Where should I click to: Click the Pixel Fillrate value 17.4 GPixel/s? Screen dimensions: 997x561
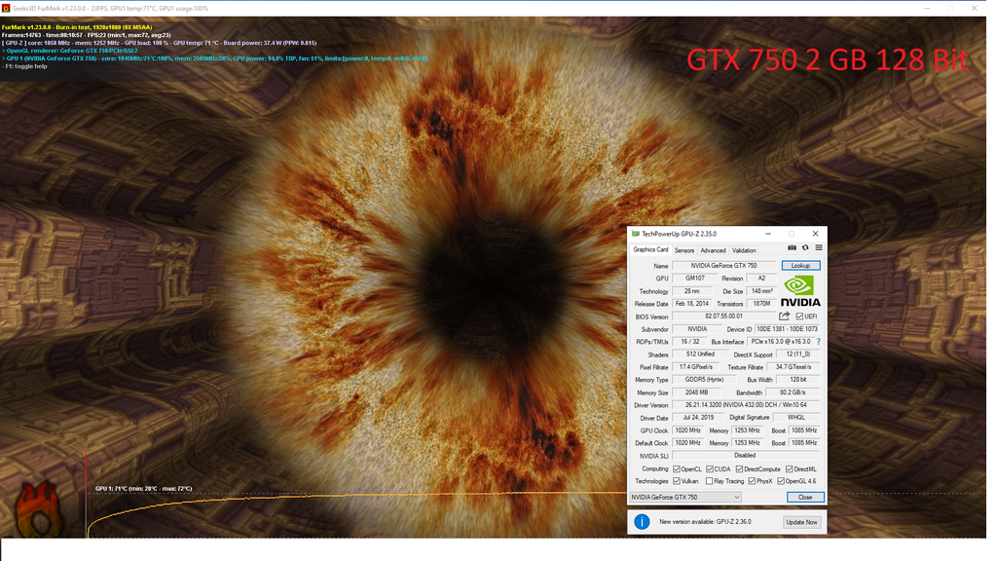coord(695,367)
